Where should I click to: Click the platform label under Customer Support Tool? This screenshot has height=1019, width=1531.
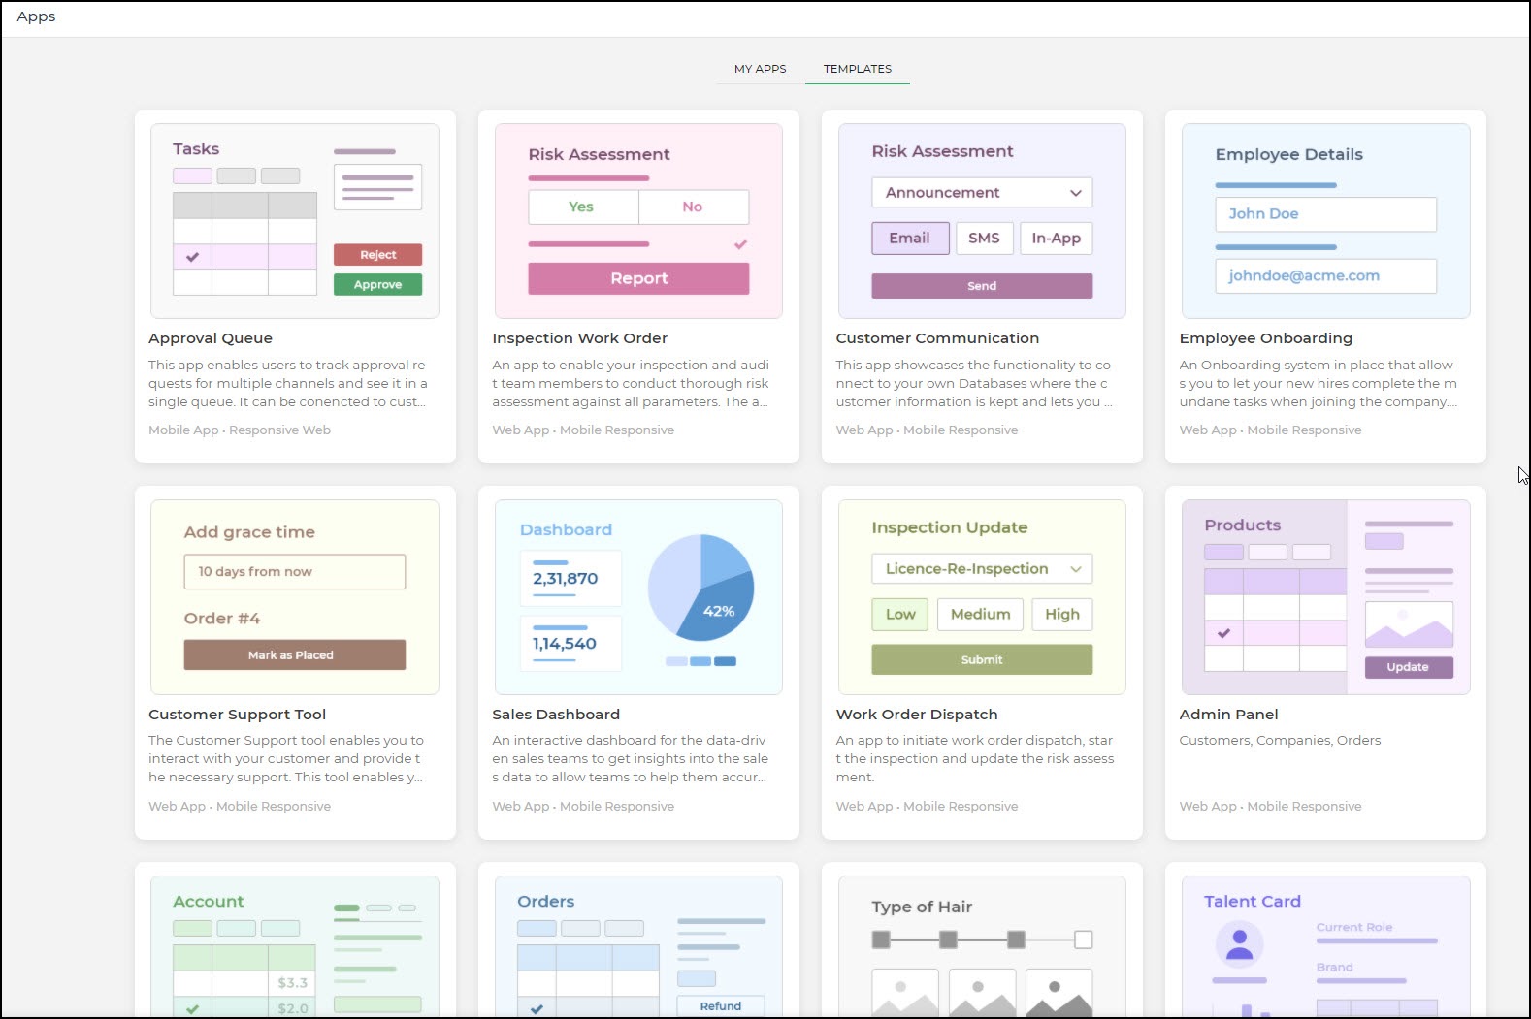pos(240,806)
